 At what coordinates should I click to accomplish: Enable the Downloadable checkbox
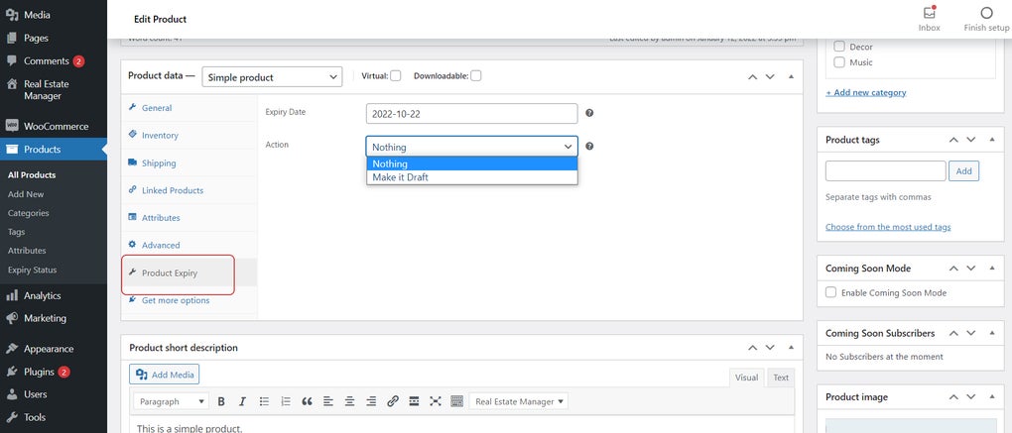[x=475, y=75]
